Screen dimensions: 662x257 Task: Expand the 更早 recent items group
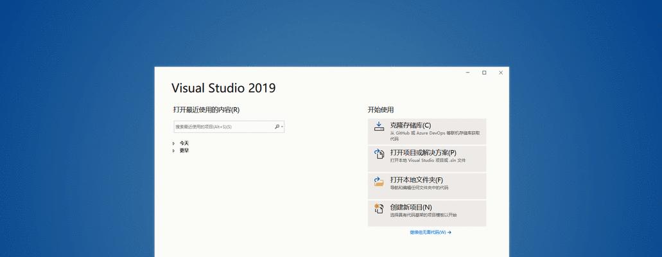click(x=173, y=150)
